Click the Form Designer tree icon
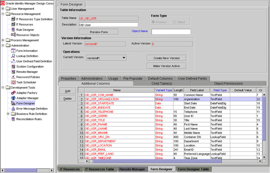270x173 pixels. 13,103
